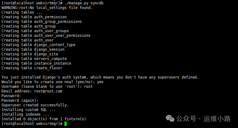The width and height of the screenshot is (238, 128).
Task: Click the 'Creating table auth_group_permissions' line
Action: pos(42,22)
